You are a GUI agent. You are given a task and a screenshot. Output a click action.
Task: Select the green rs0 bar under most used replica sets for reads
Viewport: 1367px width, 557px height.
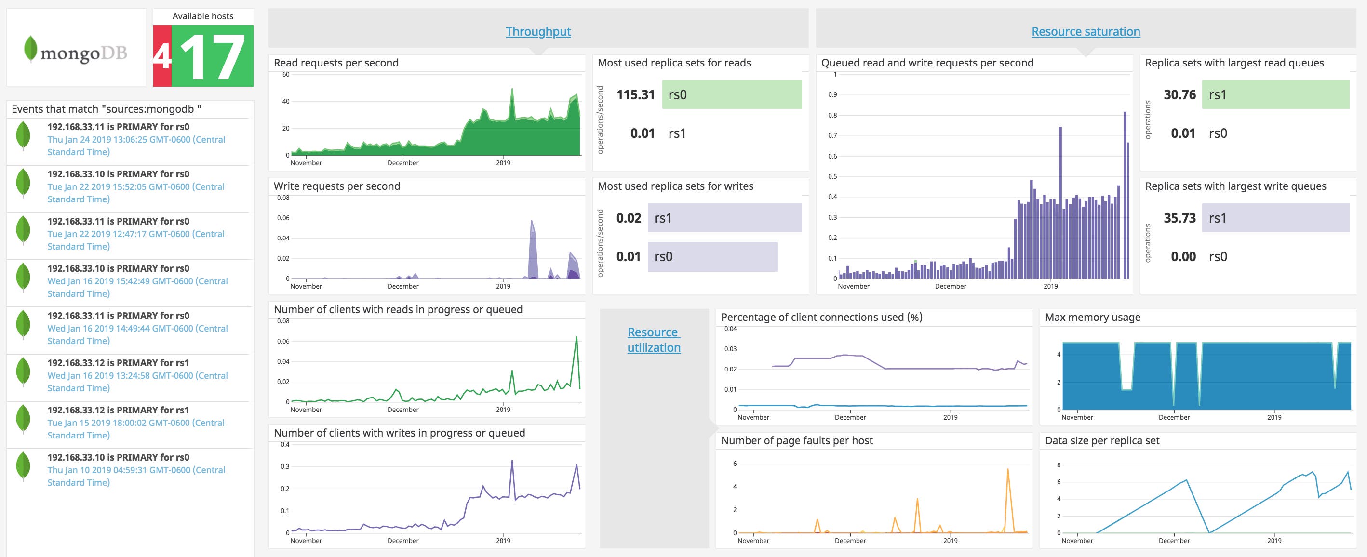(731, 94)
